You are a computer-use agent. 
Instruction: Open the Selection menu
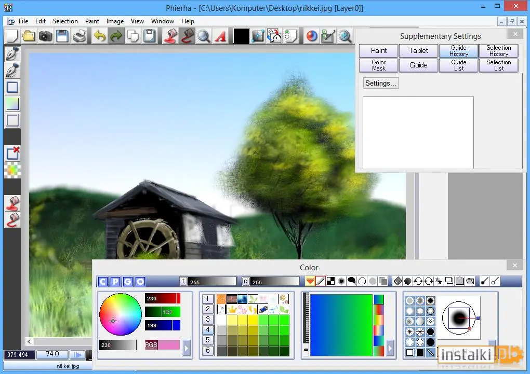[x=65, y=21]
